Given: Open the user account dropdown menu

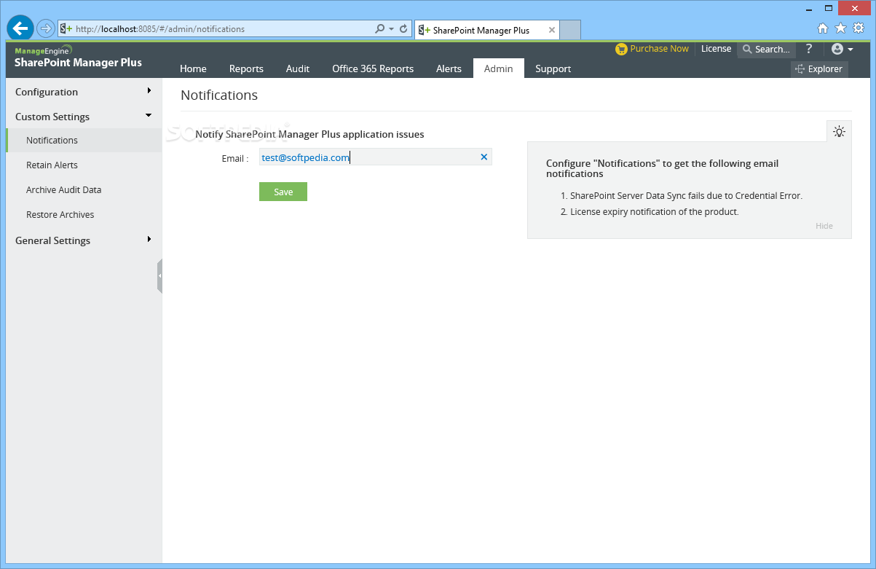Looking at the screenshot, I should [x=842, y=49].
